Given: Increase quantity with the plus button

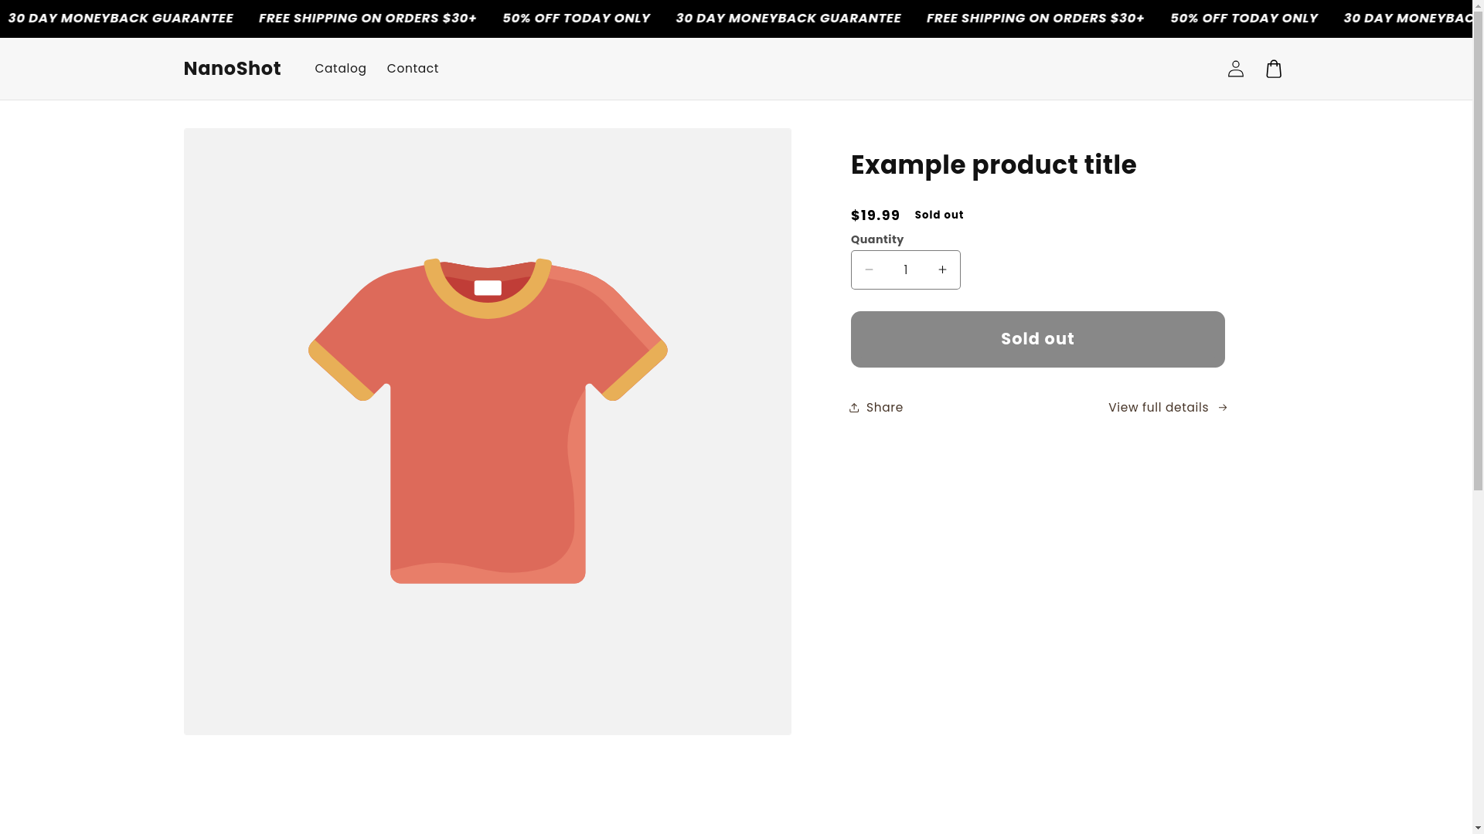Looking at the screenshot, I should 942,270.
